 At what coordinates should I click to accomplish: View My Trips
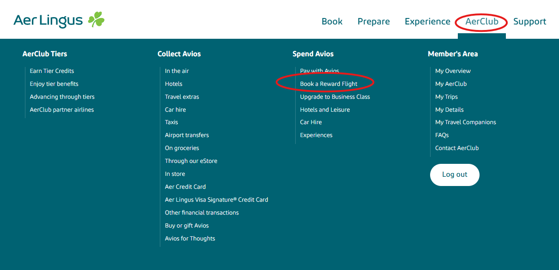[x=447, y=97]
